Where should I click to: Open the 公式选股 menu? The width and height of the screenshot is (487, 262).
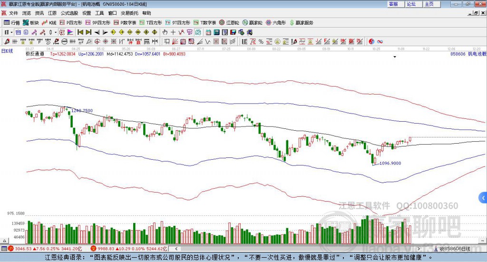pos(69,13)
